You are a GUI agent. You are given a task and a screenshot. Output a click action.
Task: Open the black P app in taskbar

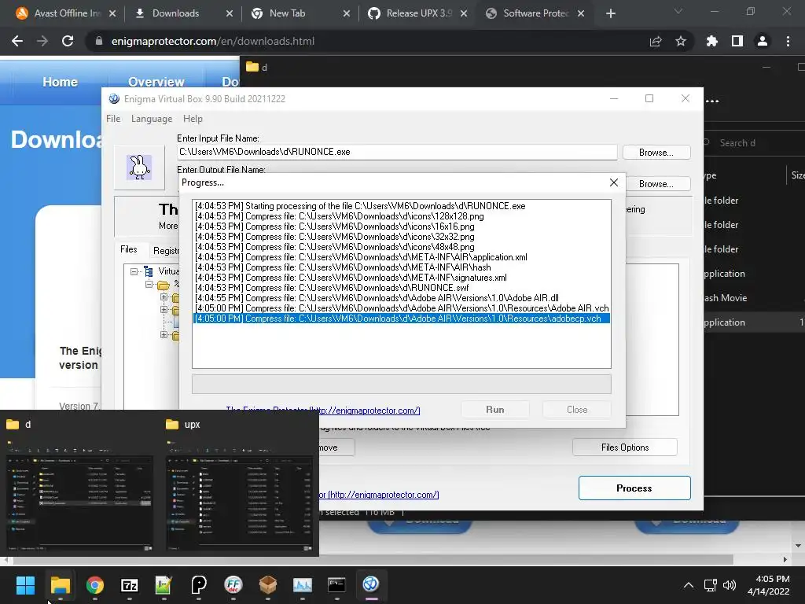tap(199, 584)
